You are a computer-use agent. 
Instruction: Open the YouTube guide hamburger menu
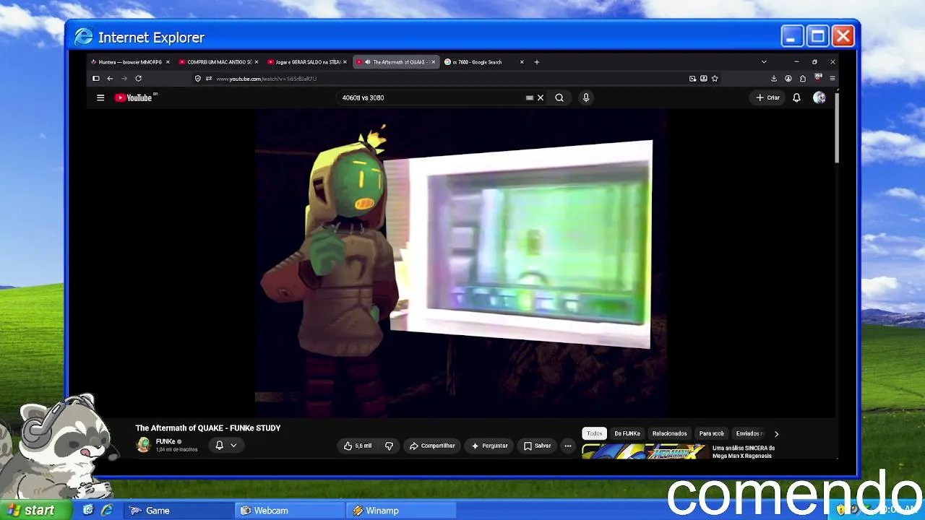coord(100,97)
